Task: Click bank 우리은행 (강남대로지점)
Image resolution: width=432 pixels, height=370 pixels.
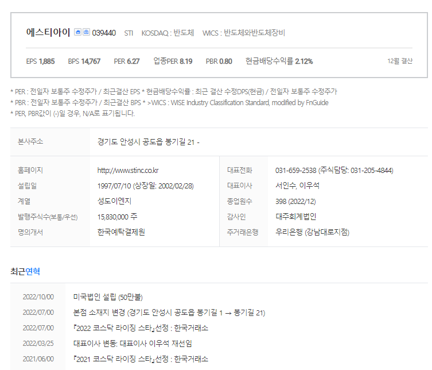Action: click(313, 232)
